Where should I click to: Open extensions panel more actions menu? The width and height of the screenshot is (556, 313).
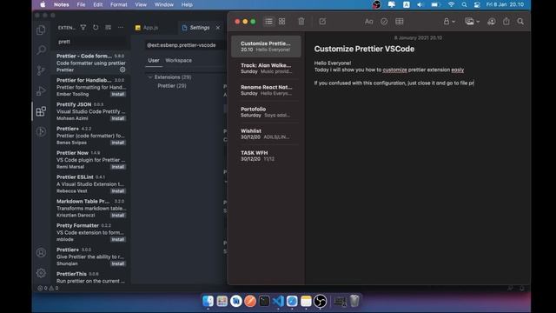pos(121,27)
